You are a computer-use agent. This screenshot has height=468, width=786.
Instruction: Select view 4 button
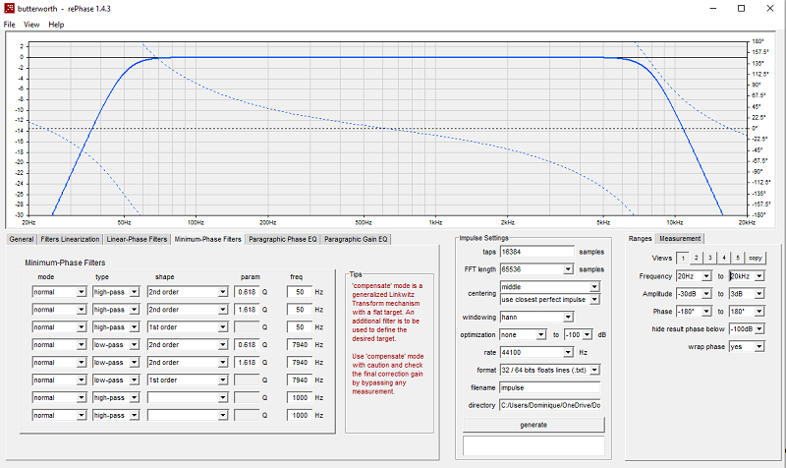coord(724,258)
